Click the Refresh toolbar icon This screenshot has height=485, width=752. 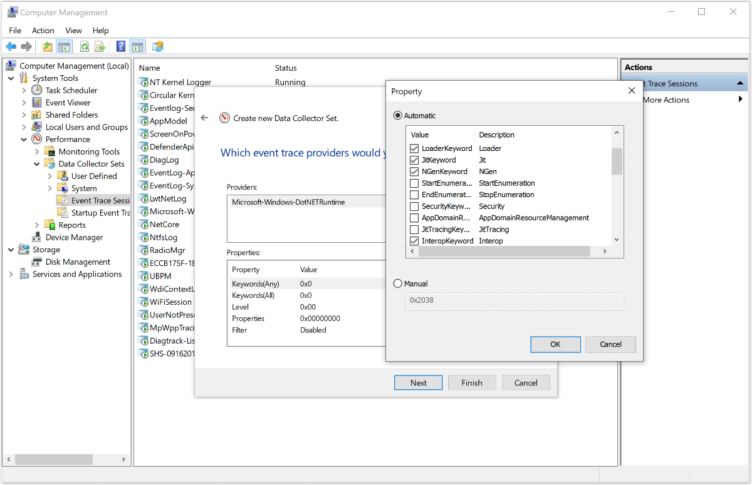pos(84,46)
